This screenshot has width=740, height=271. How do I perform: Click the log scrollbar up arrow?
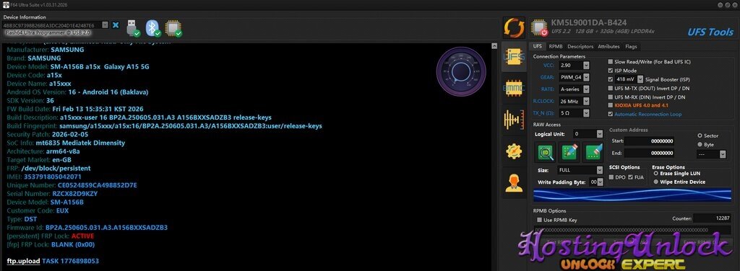click(494, 46)
